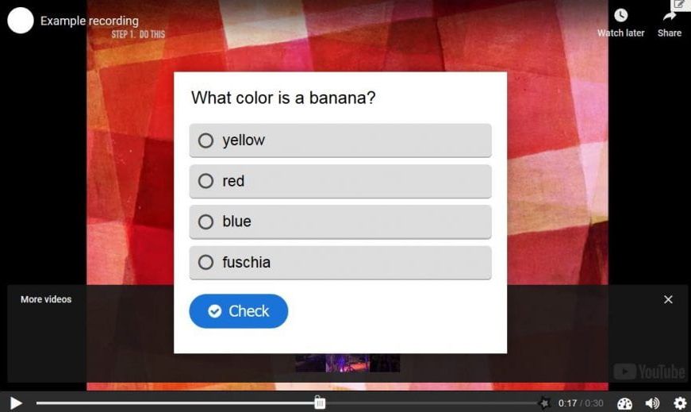Click the white channel avatar circle

pyautogui.click(x=21, y=21)
